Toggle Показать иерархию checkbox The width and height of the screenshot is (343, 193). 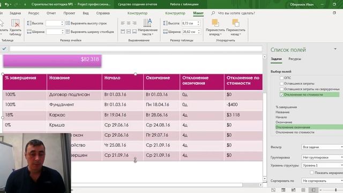pyautogui.click(x=311, y=173)
